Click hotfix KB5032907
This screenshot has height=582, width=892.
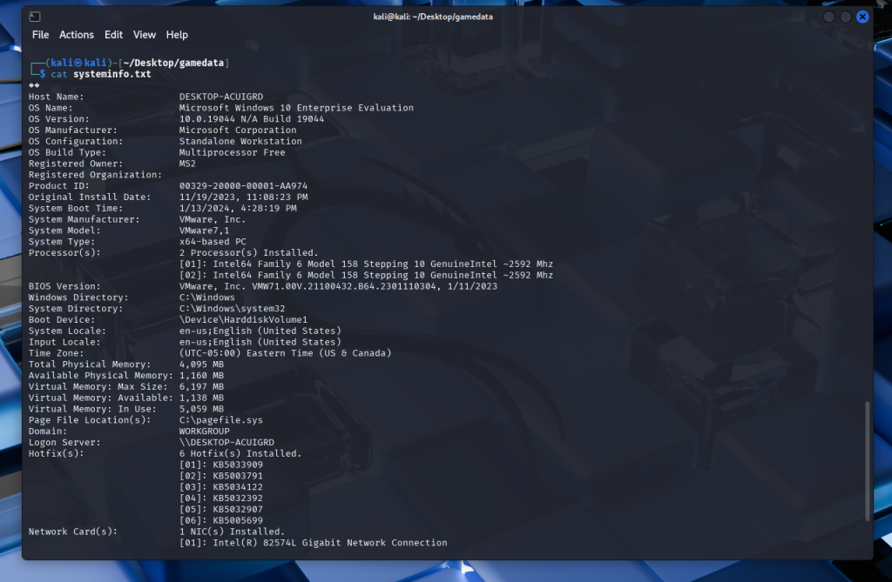click(238, 509)
